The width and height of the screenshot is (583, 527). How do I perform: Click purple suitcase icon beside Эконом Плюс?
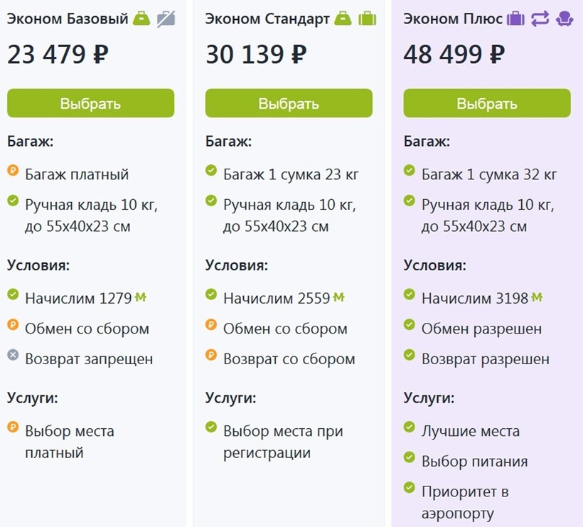pyautogui.click(x=515, y=19)
